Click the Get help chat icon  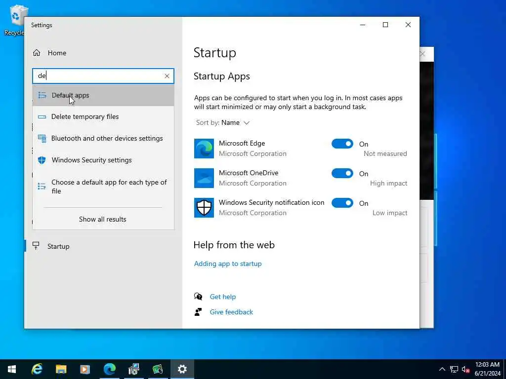198,297
